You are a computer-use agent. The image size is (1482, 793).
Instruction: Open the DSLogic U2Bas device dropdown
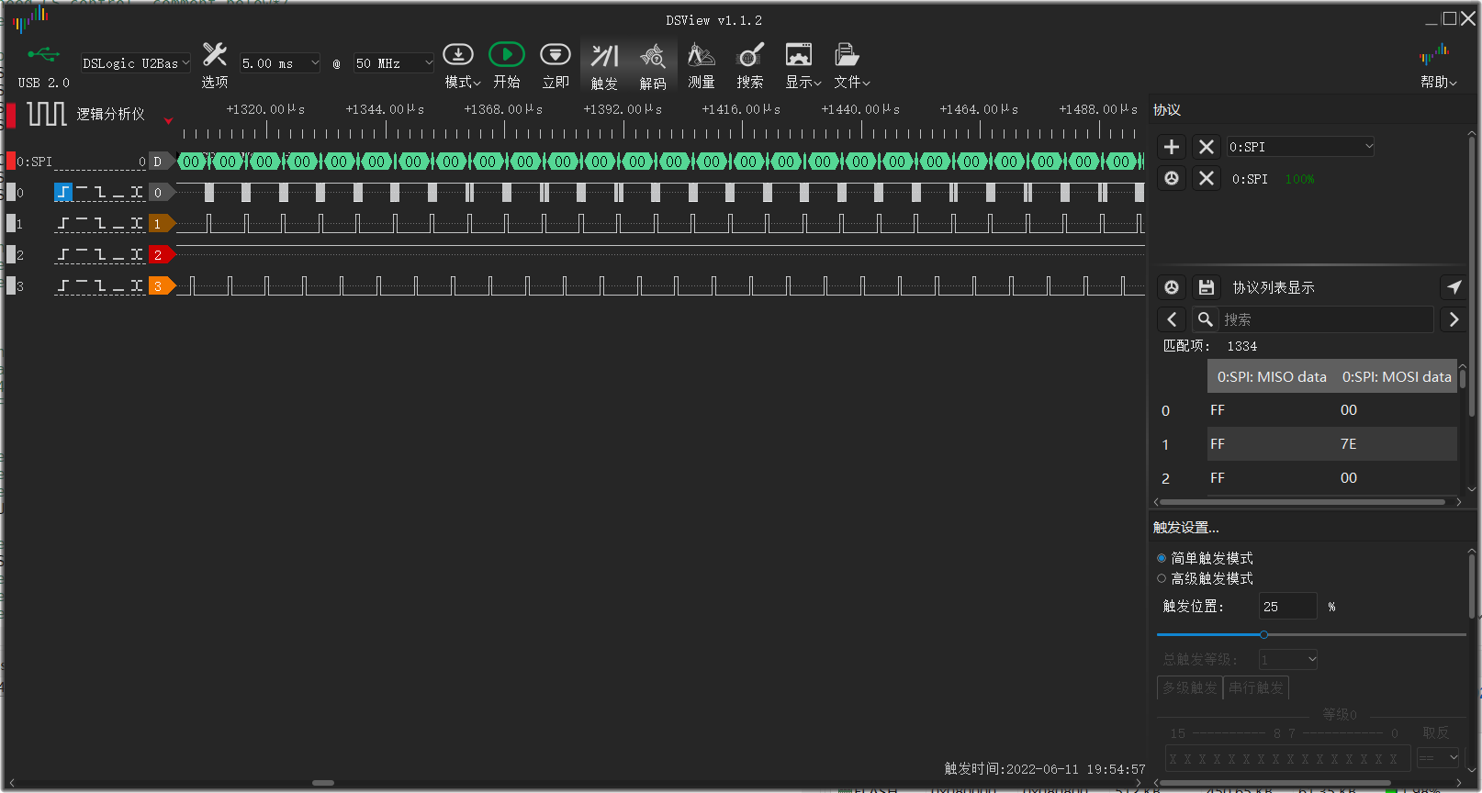[x=136, y=63]
